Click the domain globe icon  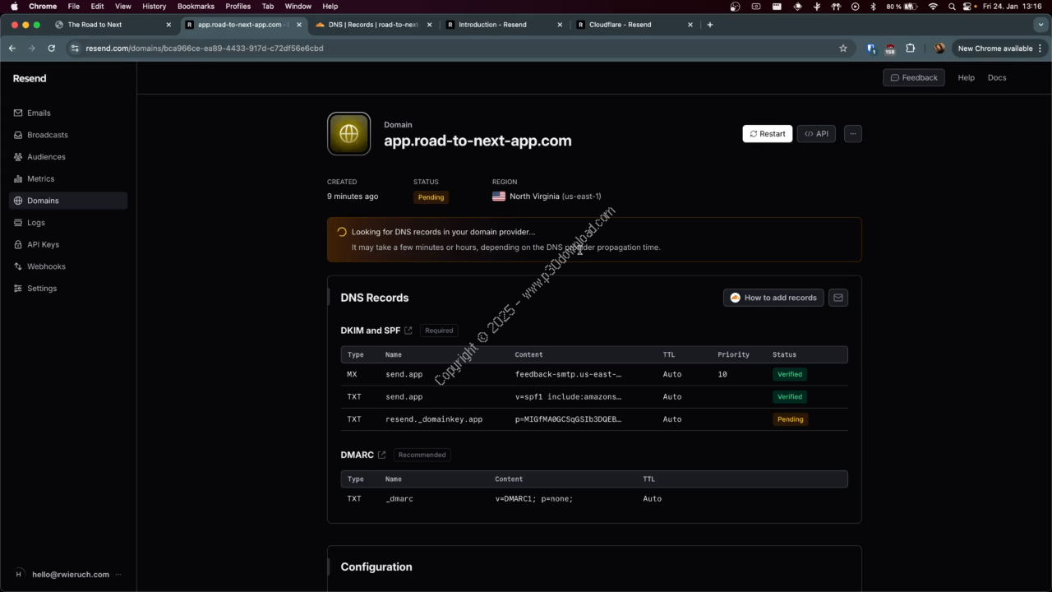point(348,134)
